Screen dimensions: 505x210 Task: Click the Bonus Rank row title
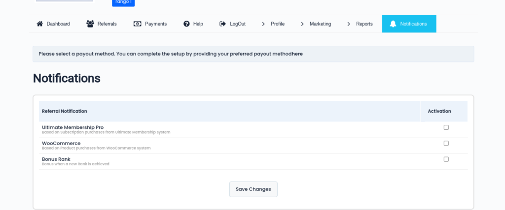(56, 159)
